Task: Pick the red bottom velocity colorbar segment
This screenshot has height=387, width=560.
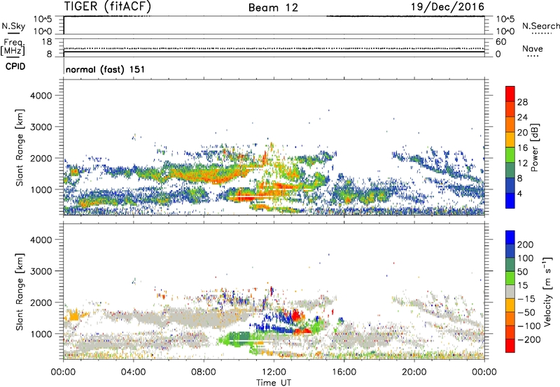Action: click(510, 346)
